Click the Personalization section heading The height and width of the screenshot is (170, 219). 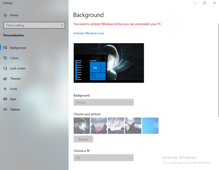click(14, 35)
